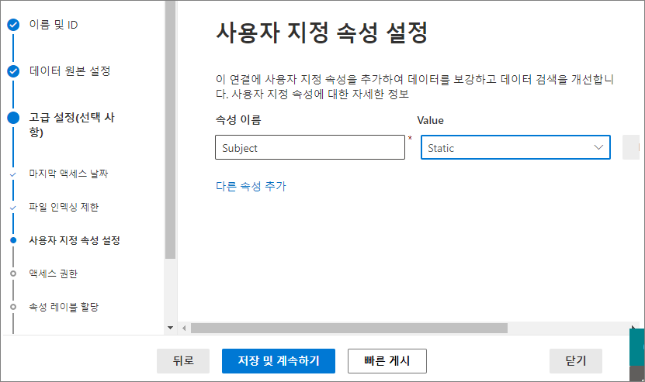This screenshot has width=645, height=382.
Task: Click the sidebar scroll down arrow
Action: (x=170, y=328)
